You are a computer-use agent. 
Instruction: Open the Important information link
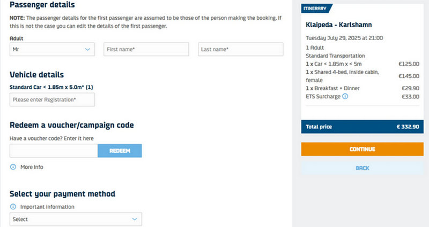47,207
